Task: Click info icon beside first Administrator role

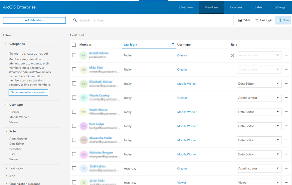Action: click(232, 55)
